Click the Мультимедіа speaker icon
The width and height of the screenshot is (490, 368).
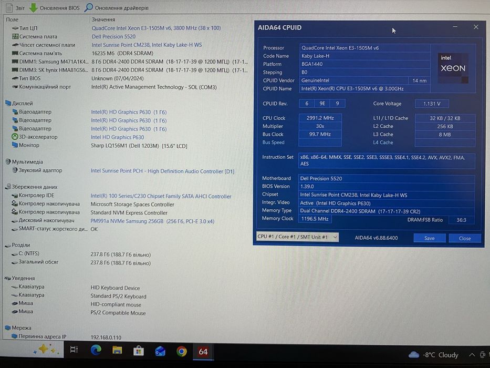point(8,161)
